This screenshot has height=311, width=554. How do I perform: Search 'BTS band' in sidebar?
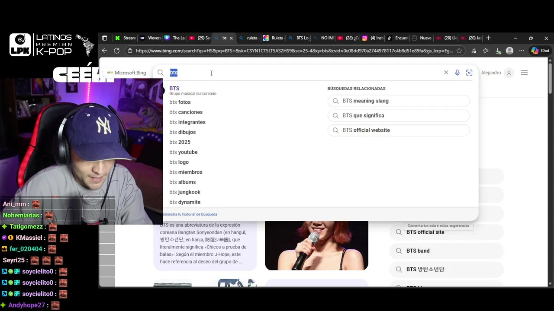click(x=447, y=251)
